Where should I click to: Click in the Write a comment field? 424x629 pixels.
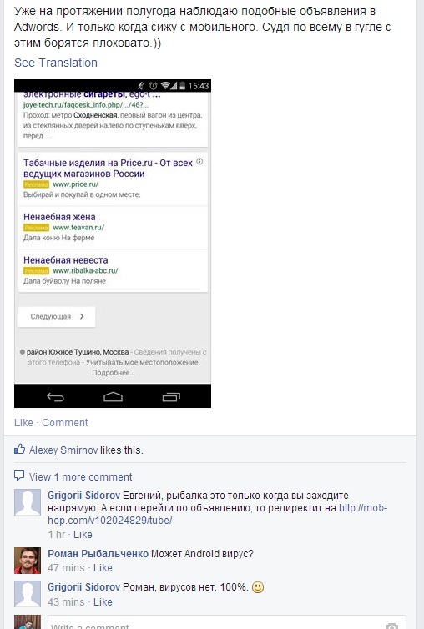[x=226, y=622]
